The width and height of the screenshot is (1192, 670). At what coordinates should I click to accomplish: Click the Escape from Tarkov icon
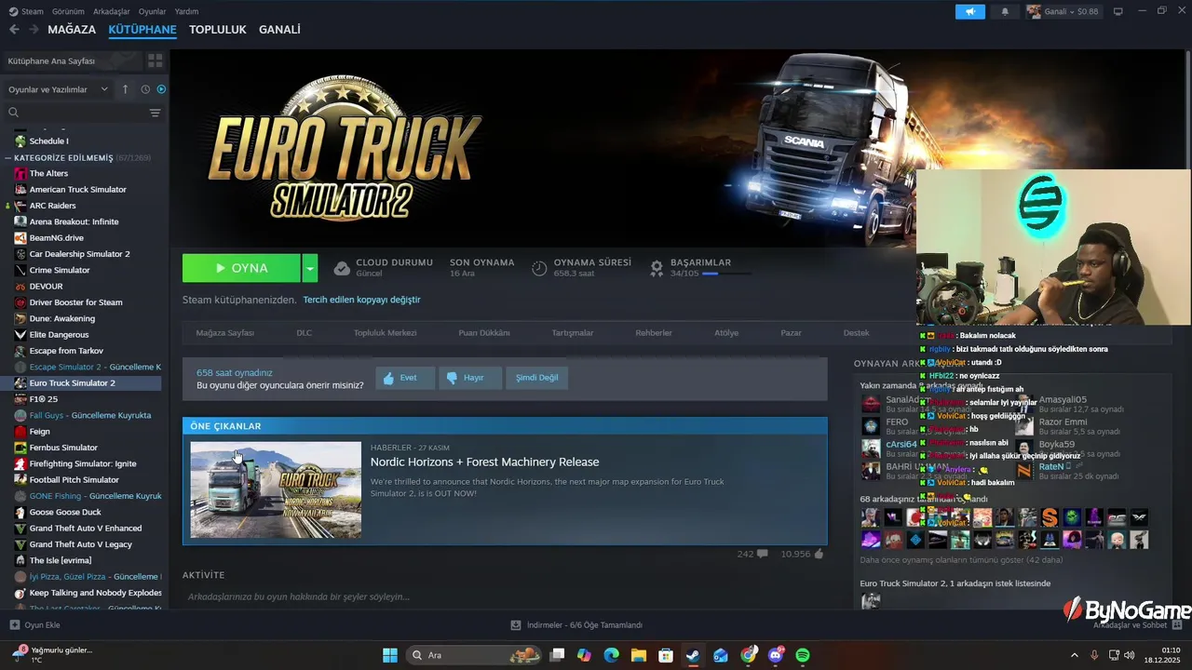(x=20, y=351)
